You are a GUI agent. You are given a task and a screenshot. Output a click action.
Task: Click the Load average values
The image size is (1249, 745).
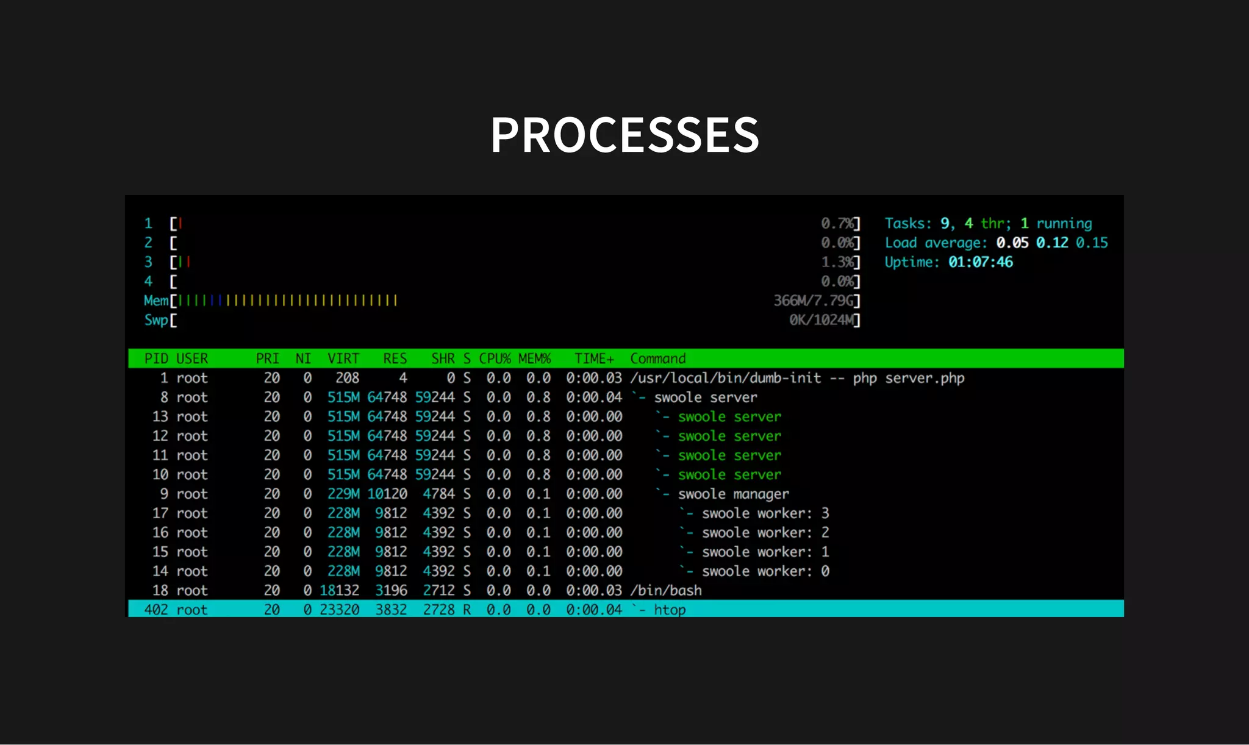click(1052, 243)
